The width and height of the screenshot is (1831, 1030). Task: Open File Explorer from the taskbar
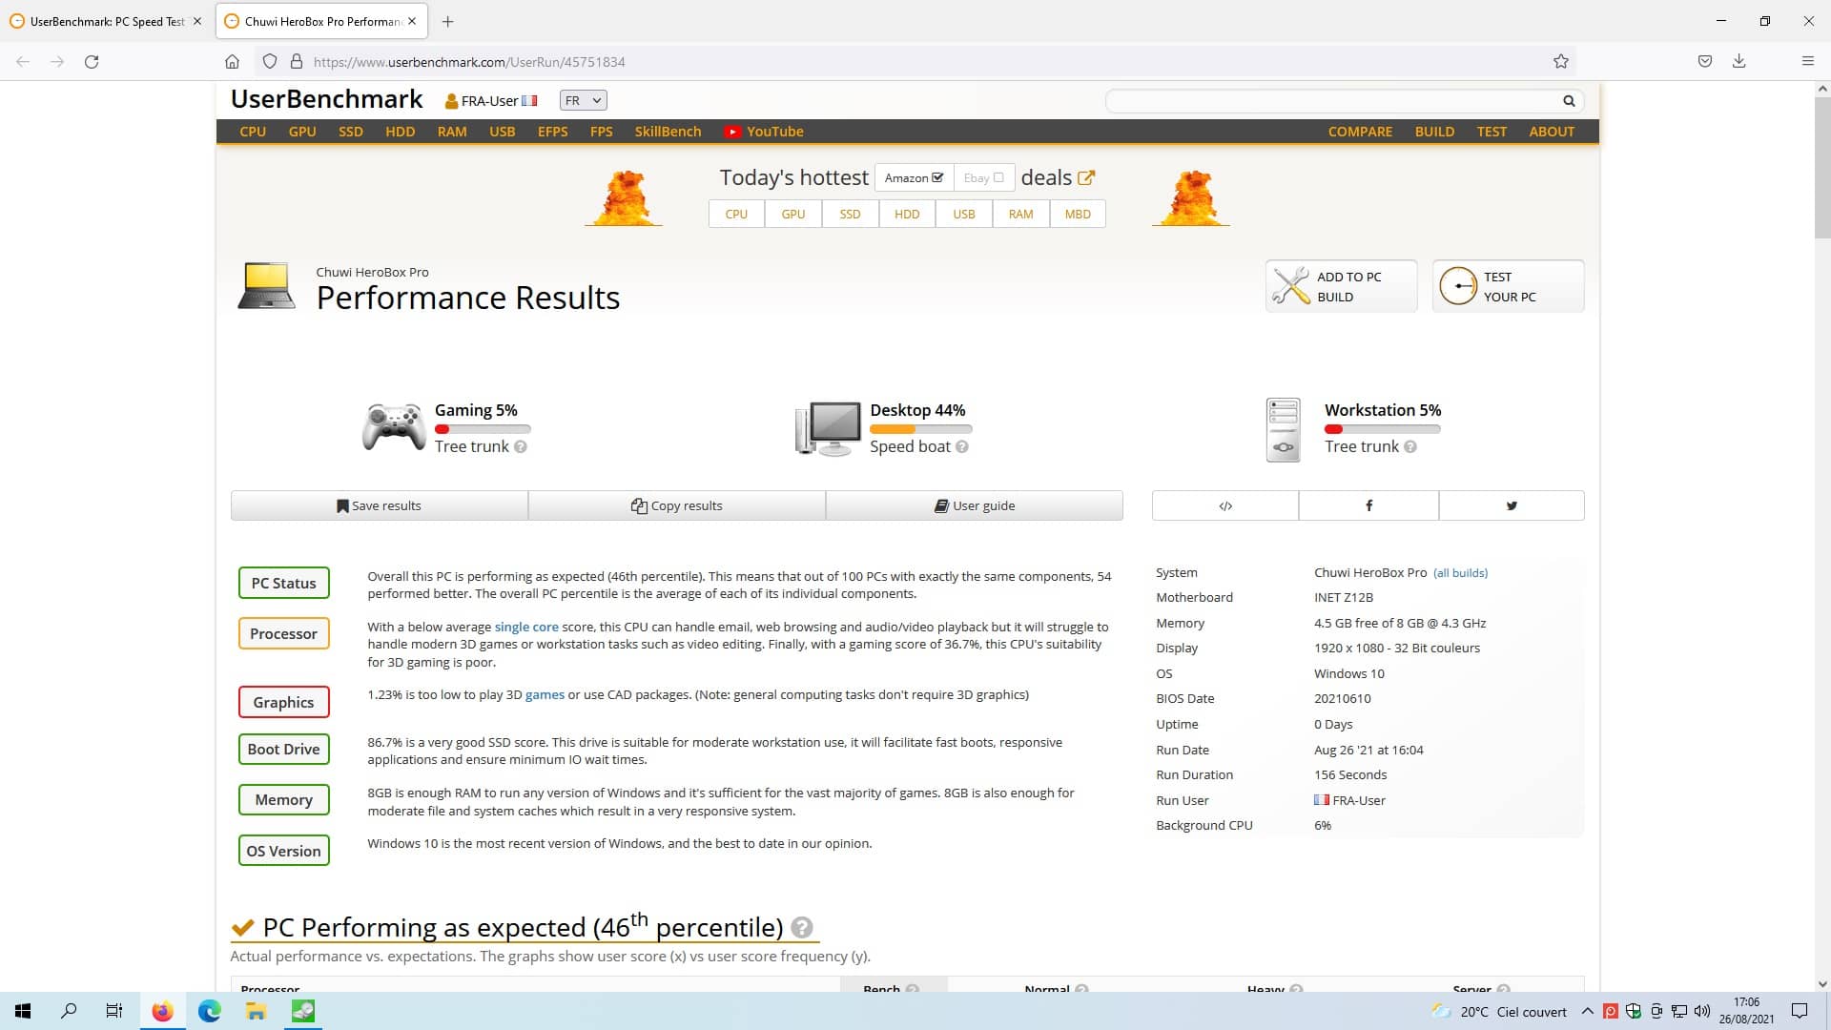(256, 1011)
